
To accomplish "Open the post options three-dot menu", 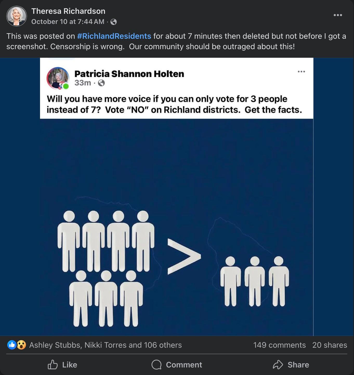I will click(338, 15).
